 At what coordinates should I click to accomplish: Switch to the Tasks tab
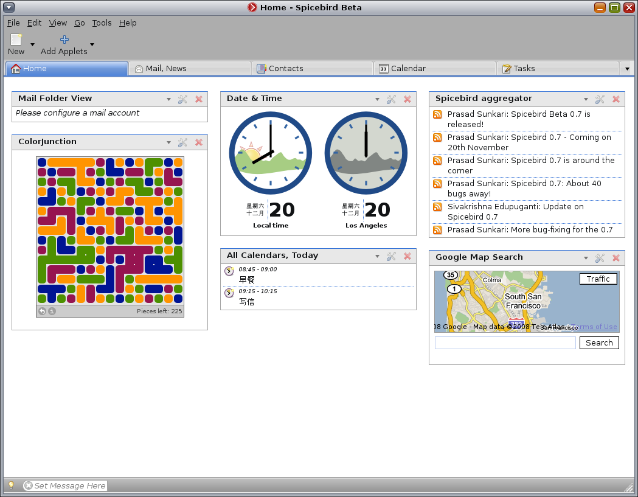(558, 68)
